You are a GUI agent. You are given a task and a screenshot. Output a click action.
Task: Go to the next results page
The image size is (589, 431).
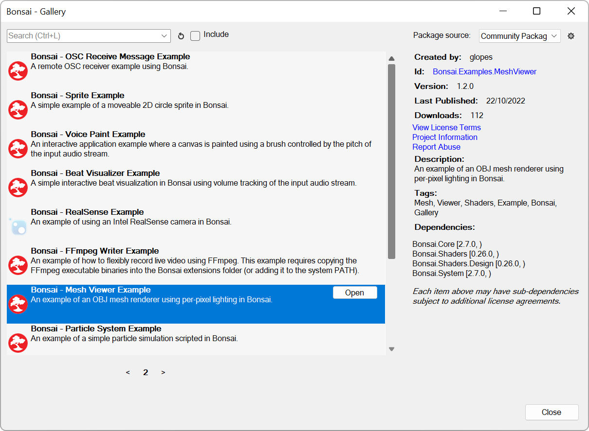click(163, 373)
